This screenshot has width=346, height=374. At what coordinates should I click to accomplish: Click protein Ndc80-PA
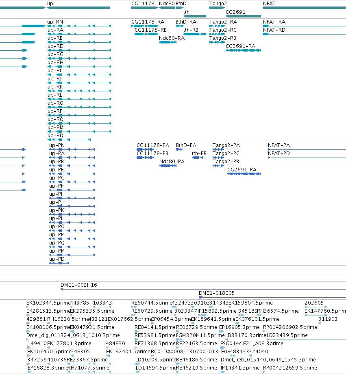(x=172, y=162)
